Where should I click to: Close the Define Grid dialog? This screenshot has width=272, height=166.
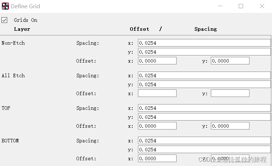pyautogui.click(x=262, y=6)
